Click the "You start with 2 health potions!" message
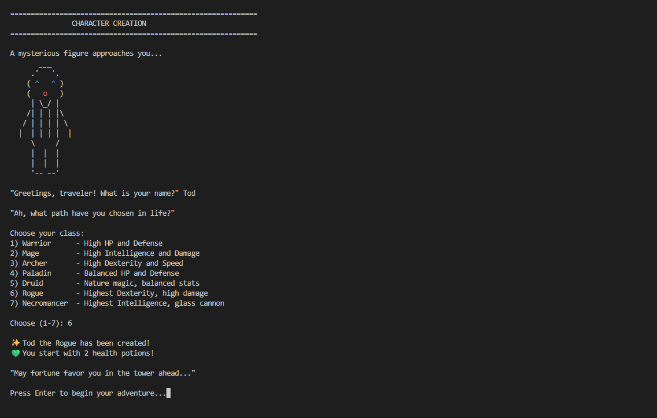 (x=88, y=353)
